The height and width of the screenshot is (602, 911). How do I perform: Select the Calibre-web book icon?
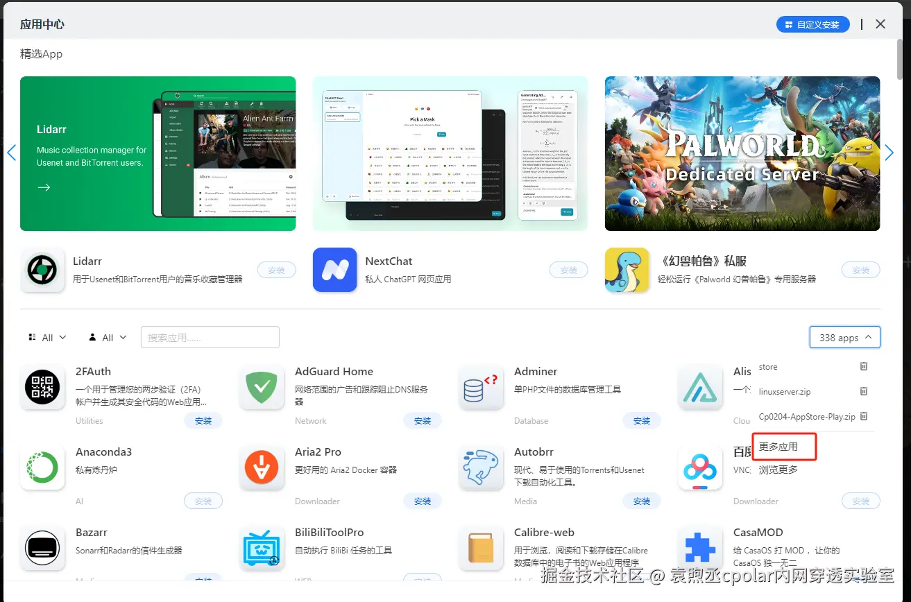(481, 548)
